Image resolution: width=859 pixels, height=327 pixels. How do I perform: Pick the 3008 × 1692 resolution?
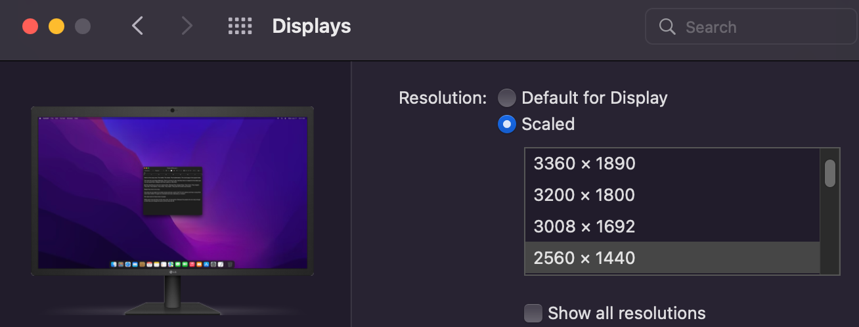pos(584,227)
